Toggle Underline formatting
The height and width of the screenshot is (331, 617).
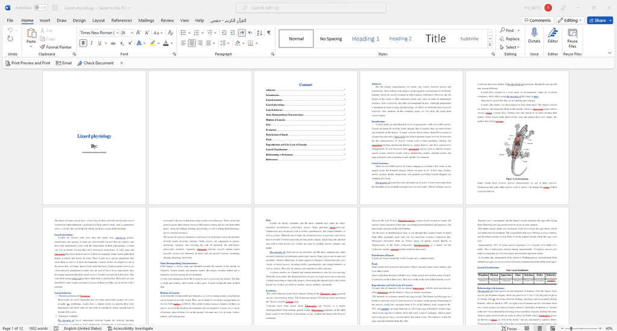pos(99,43)
